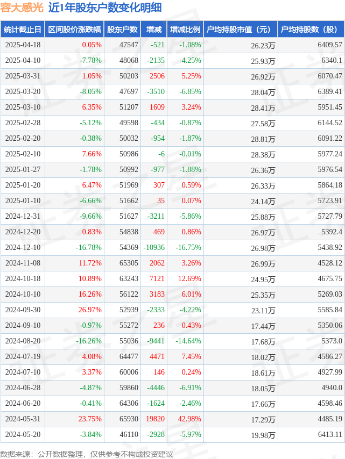Click the 统计截止日 column header
345x459 pixels.
tap(23, 29)
